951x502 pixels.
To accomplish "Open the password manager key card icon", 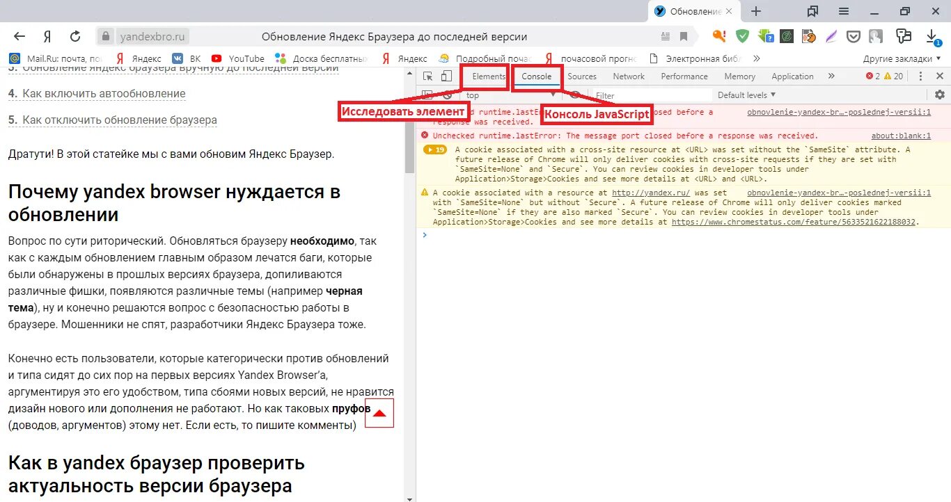I will (904, 36).
